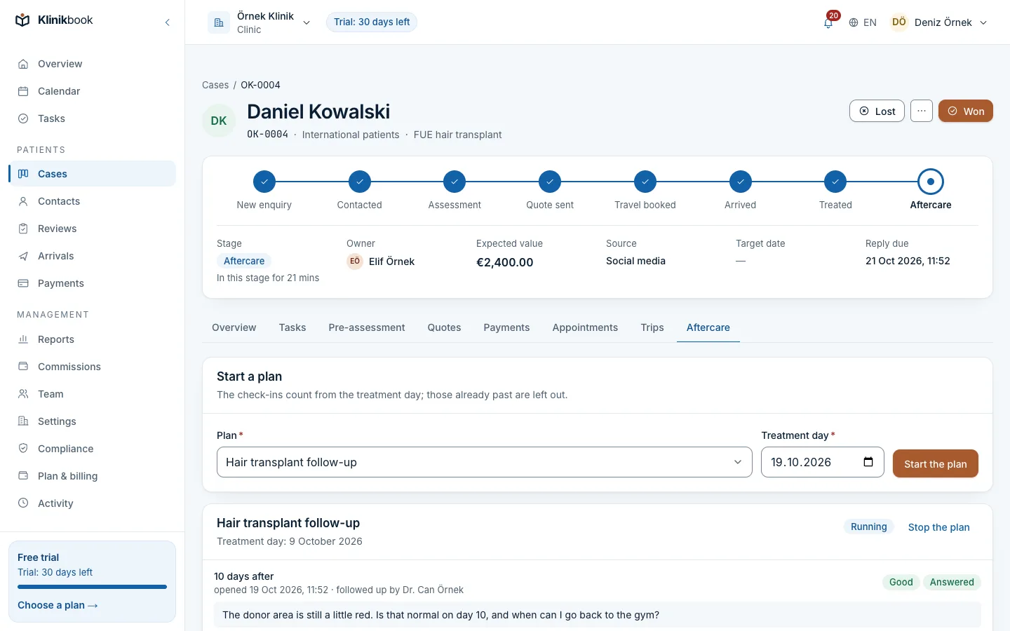The image size is (1010, 631).
Task: Click the Choose a plan link
Action: 58,605
